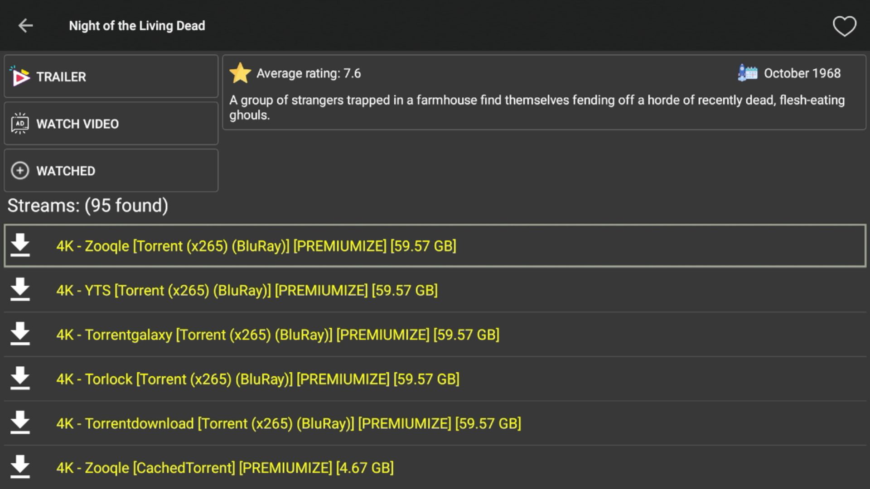Toggle the movie as watched

(111, 171)
